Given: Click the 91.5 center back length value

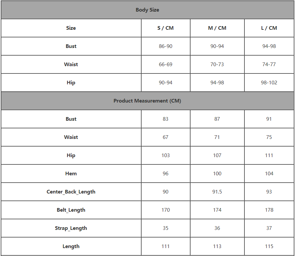Looking at the screenshot, I should coord(217,192).
